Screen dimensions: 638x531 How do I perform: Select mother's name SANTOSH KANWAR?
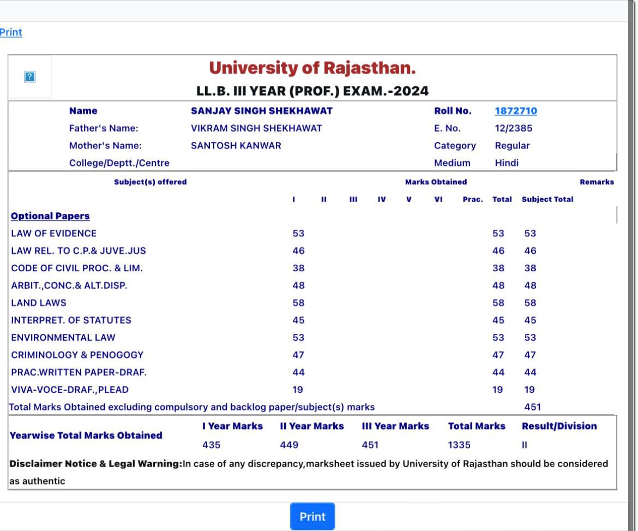click(x=236, y=145)
